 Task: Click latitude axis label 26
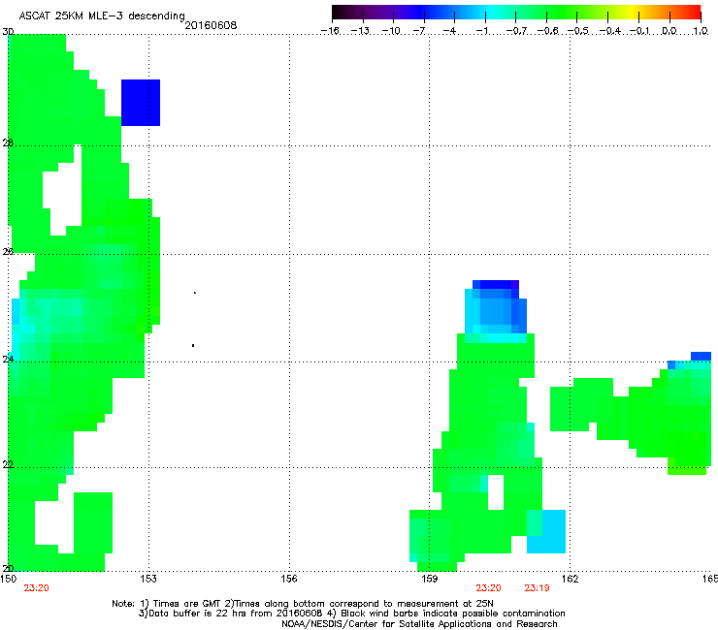pos(8,251)
